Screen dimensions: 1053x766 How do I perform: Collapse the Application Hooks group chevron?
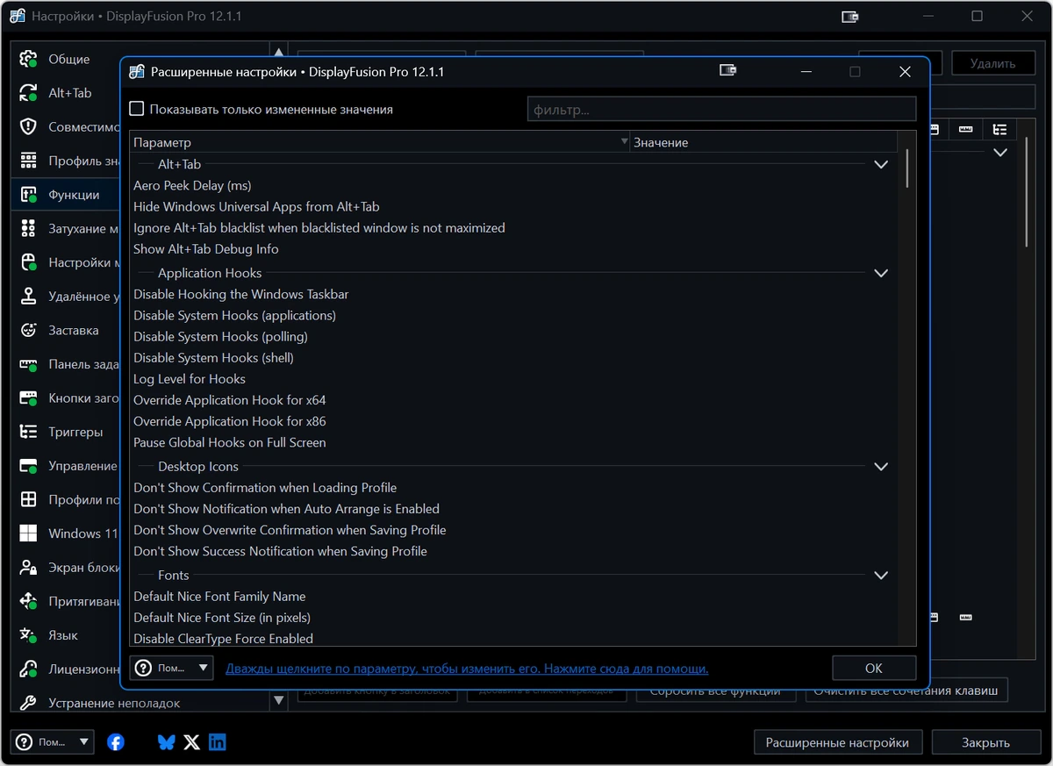881,273
